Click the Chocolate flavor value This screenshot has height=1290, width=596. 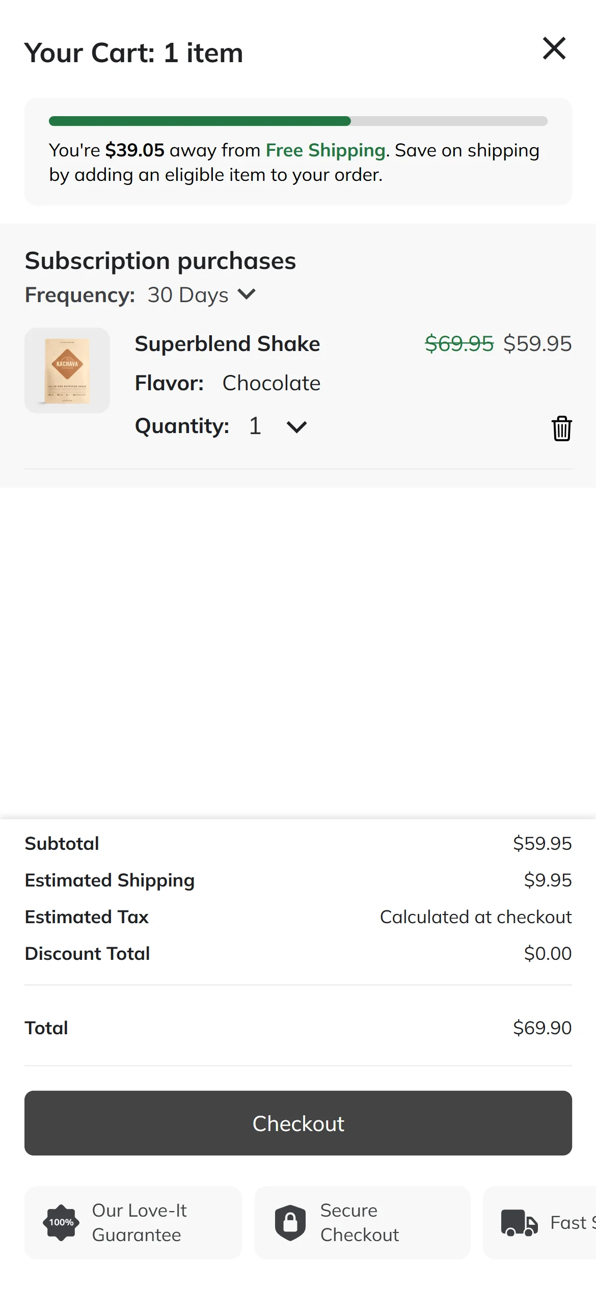tap(271, 383)
